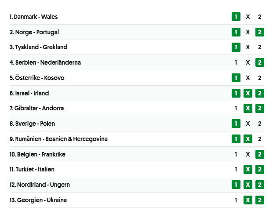Select X for Danmark - Wales
Image resolution: width=273 pixels, height=211 pixels.
tap(248, 17)
